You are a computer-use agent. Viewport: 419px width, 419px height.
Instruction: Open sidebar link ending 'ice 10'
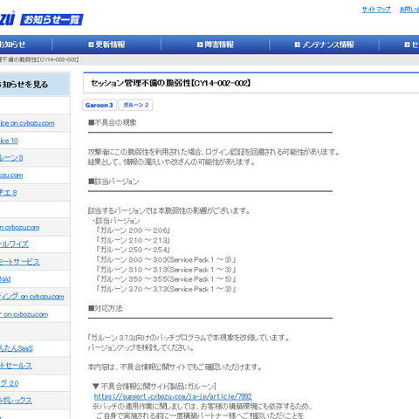(x=9, y=141)
